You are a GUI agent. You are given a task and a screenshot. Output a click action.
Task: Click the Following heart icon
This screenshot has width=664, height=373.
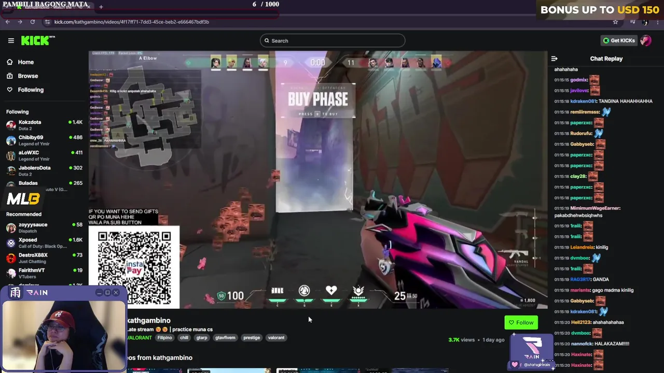tap(9, 90)
